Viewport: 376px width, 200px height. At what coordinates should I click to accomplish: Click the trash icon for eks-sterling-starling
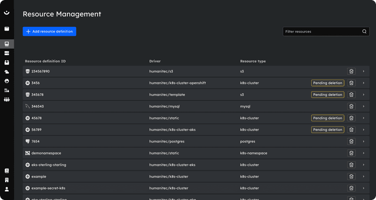pyautogui.click(x=351, y=165)
